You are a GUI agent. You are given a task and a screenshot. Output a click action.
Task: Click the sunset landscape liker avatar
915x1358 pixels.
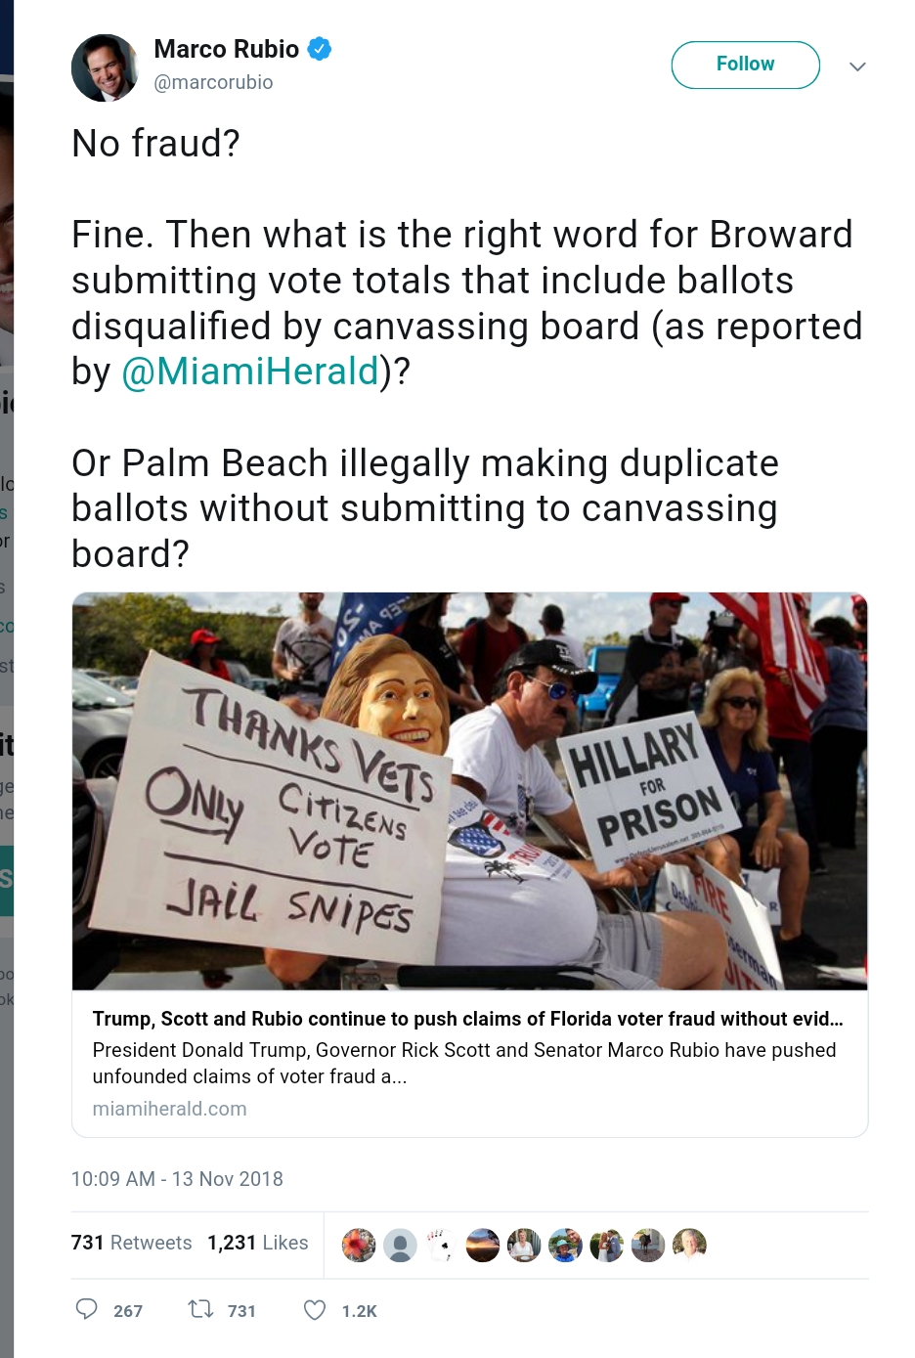pyautogui.click(x=482, y=1245)
